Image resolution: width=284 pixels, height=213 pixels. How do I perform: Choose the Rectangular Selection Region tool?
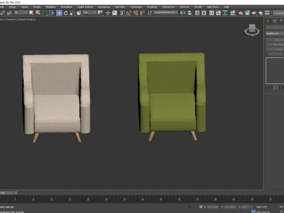tap(45, 13)
